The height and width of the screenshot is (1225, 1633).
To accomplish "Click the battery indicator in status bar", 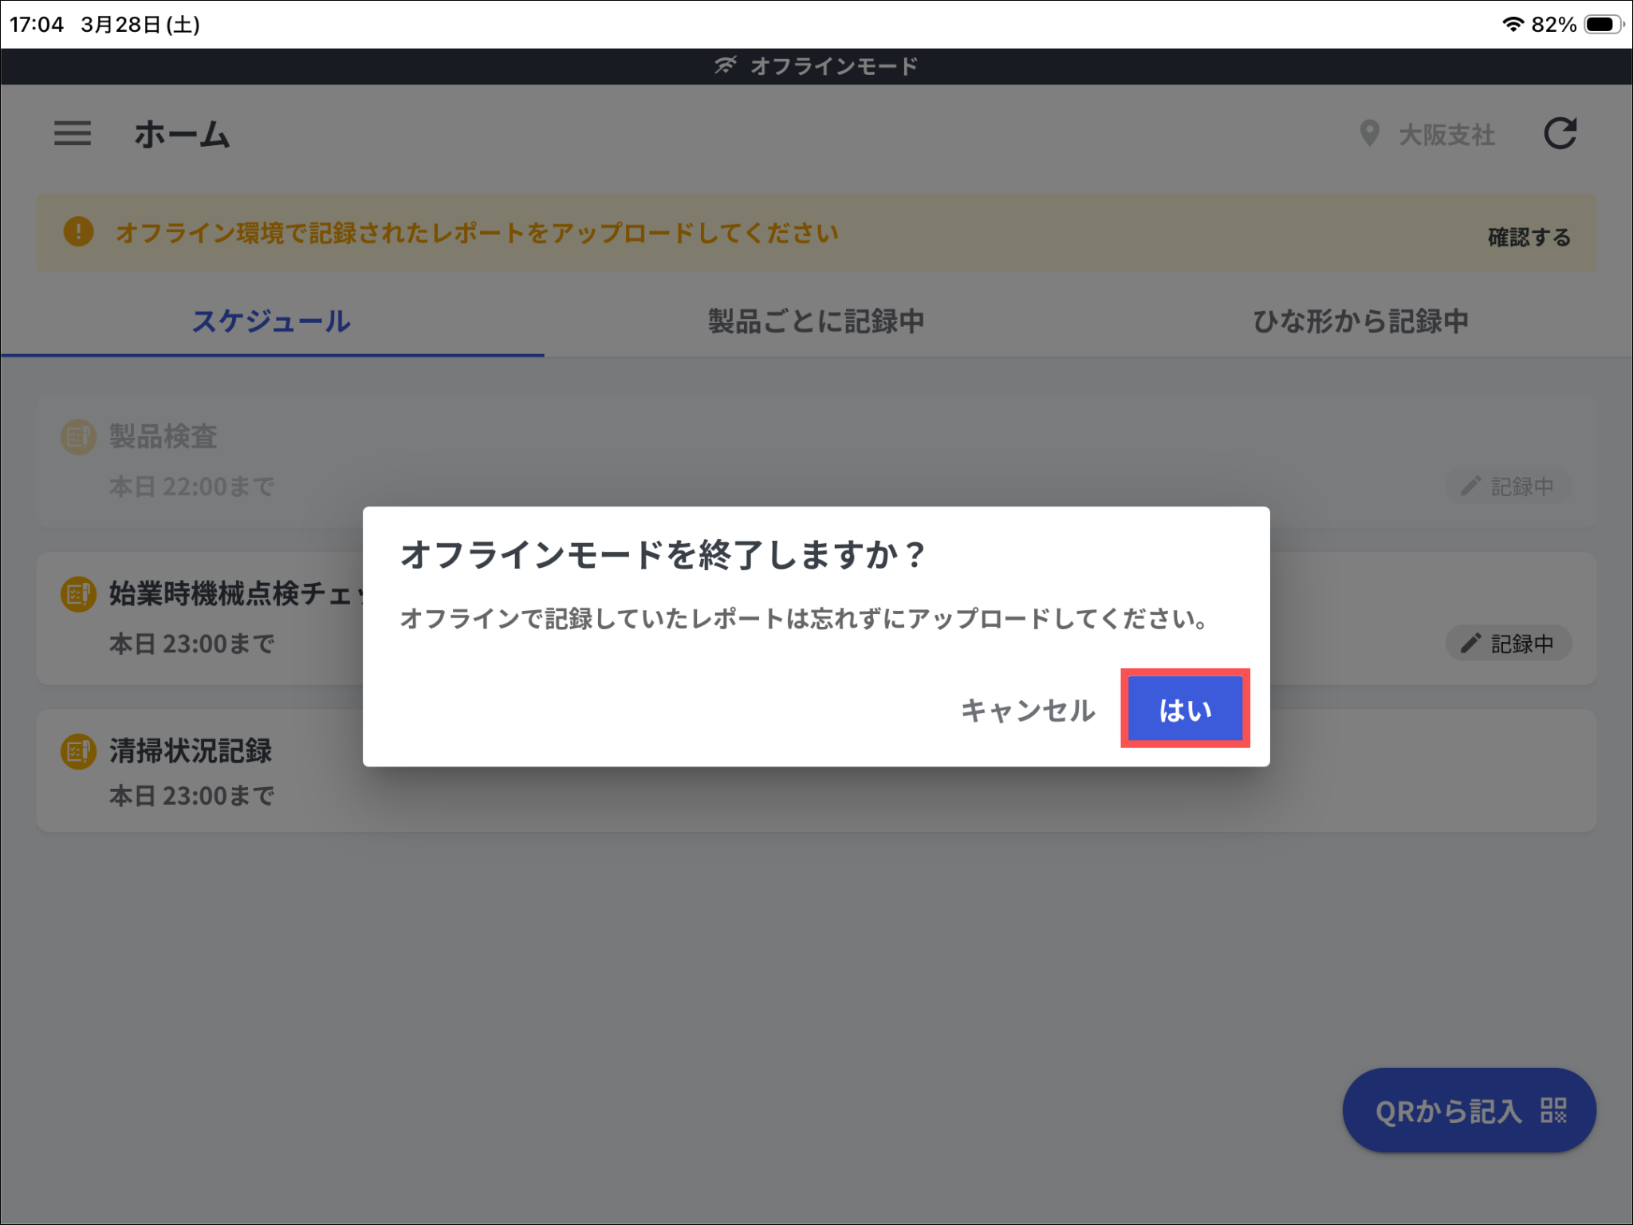I will (x=1602, y=25).
